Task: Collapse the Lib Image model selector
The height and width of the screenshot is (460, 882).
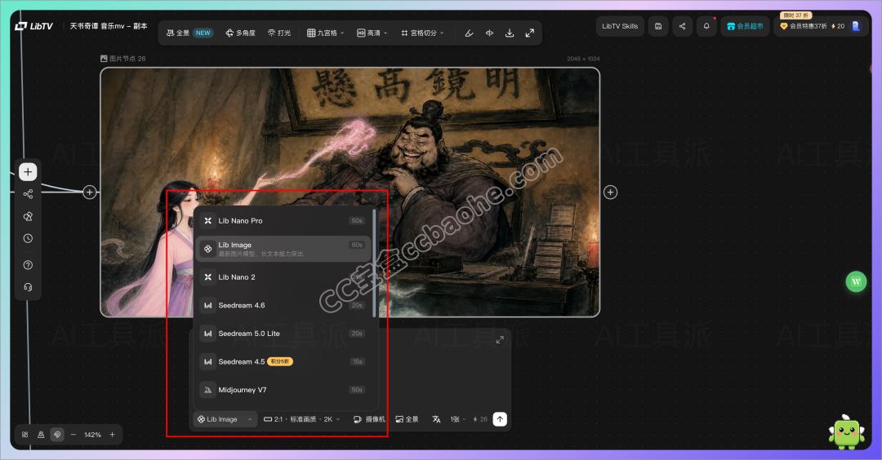Action: point(224,419)
